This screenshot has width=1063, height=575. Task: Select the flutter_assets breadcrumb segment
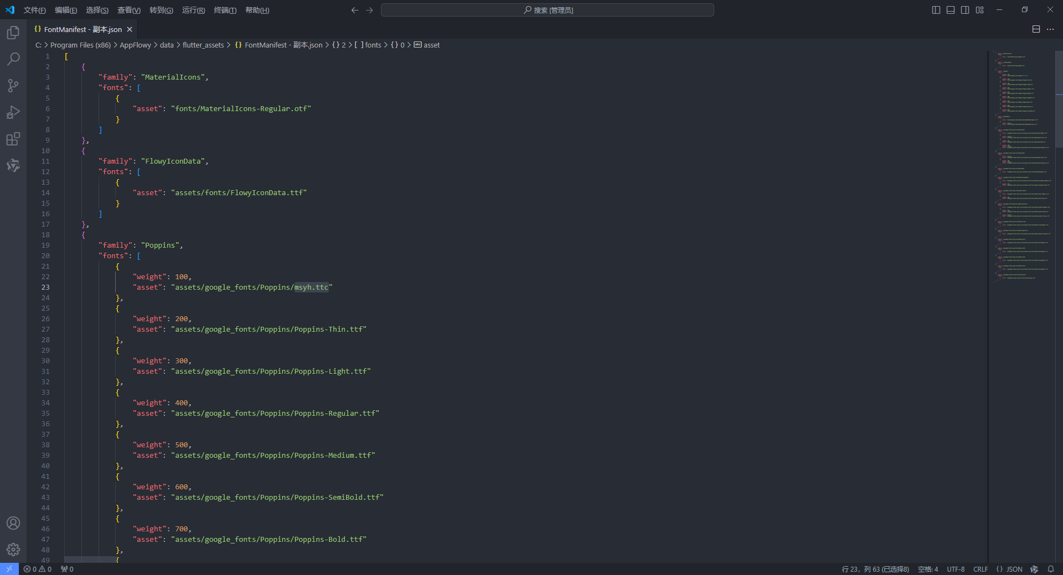click(203, 45)
